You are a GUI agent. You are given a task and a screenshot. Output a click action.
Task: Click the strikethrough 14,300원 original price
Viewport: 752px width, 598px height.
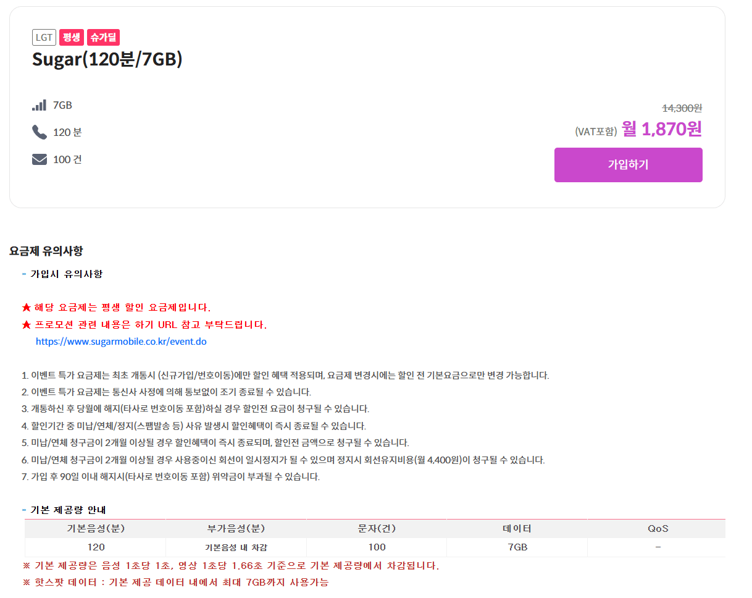[681, 109]
